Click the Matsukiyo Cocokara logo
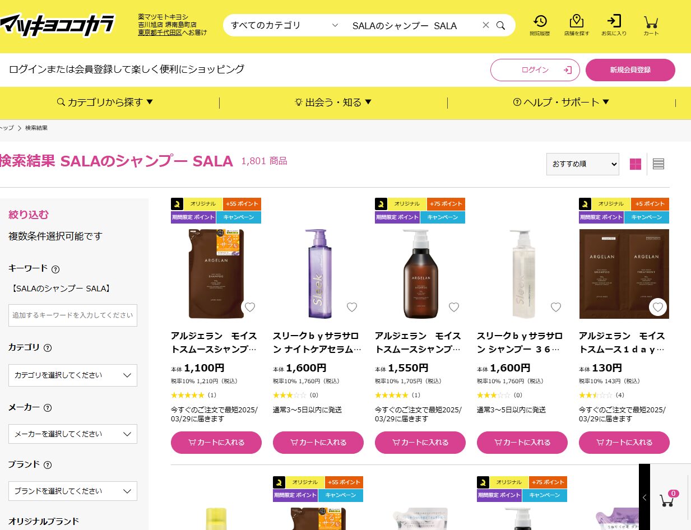The width and height of the screenshot is (691, 530). tap(57, 25)
